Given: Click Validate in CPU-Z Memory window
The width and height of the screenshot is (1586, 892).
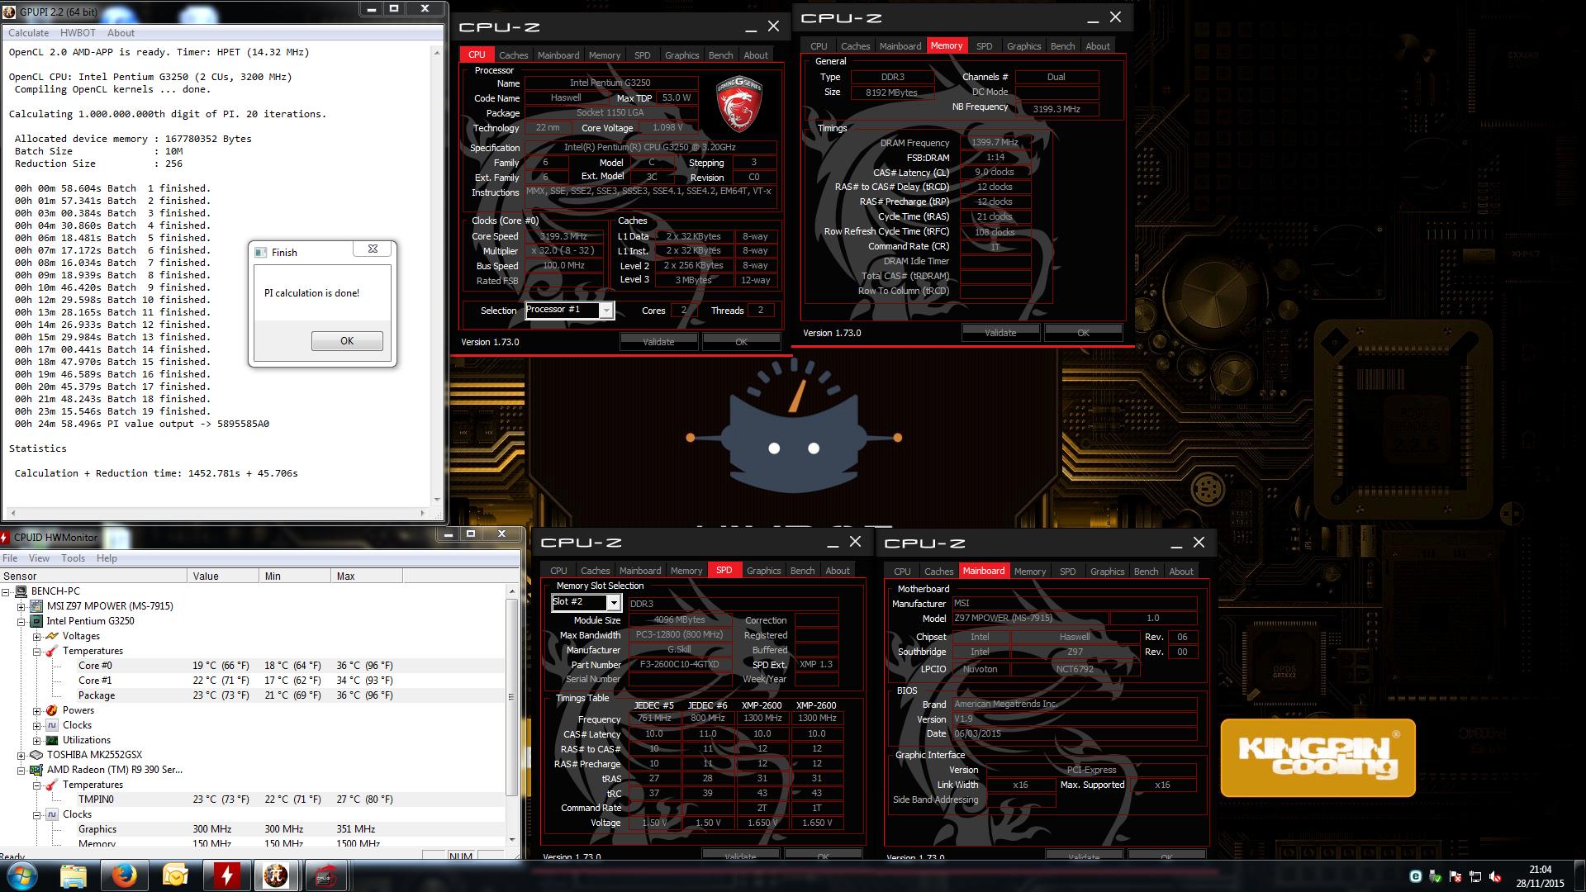Looking at the screenshot, I should coord(1000,333).
